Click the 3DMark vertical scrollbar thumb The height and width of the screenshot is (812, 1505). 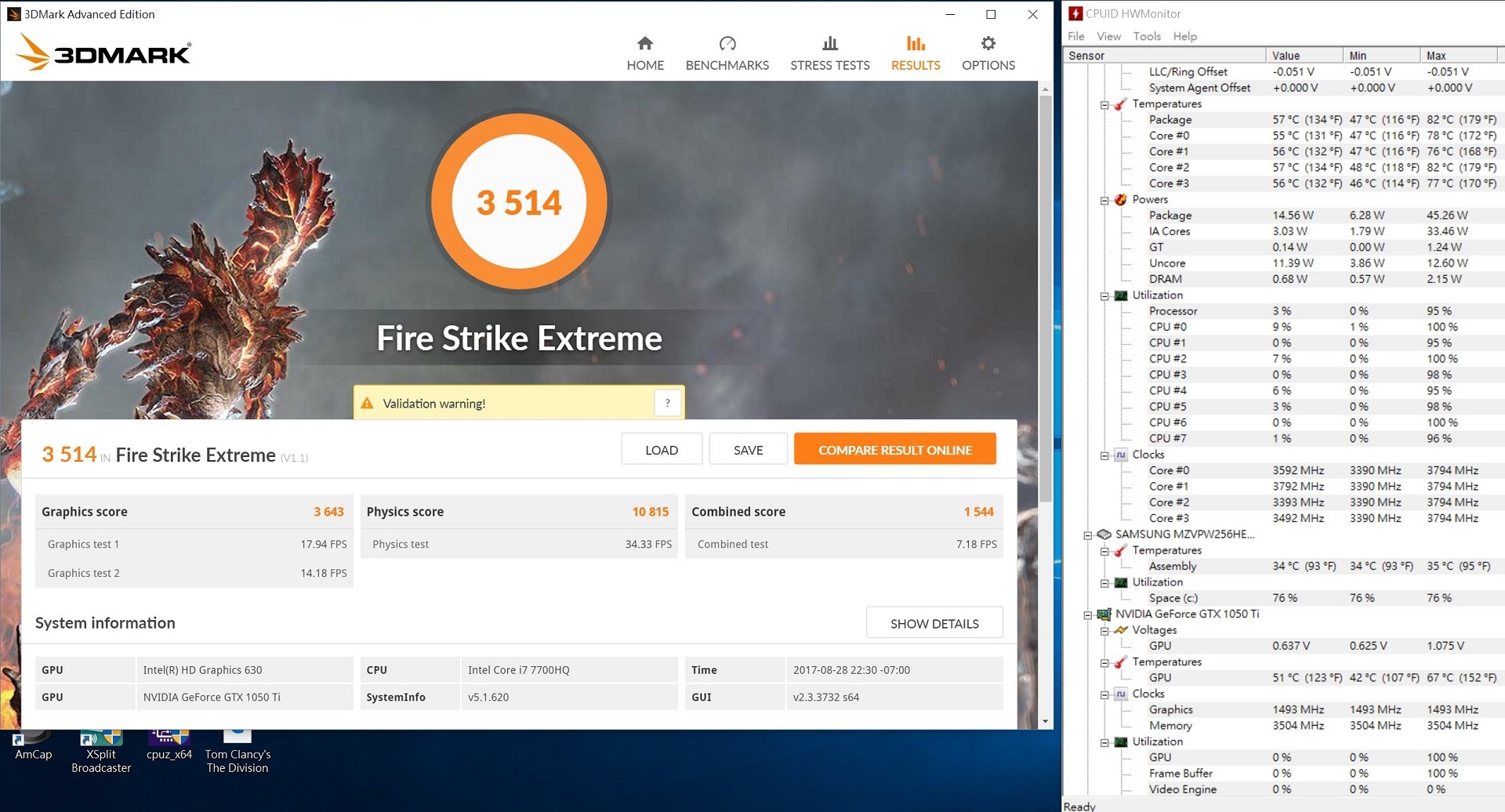[1046, 298]
